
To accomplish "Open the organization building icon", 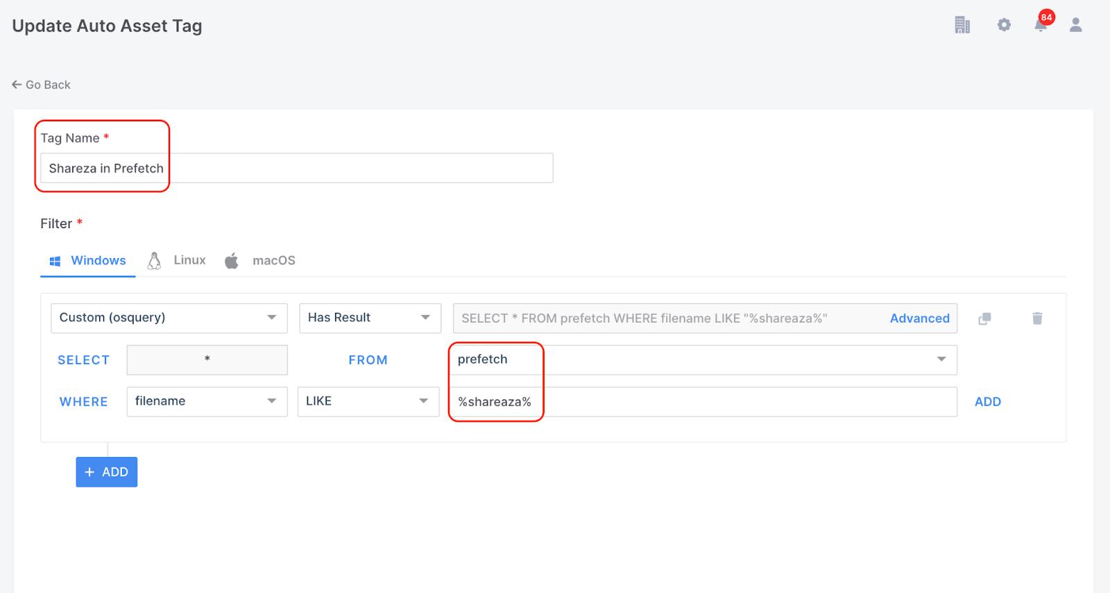I will [962, 25].
